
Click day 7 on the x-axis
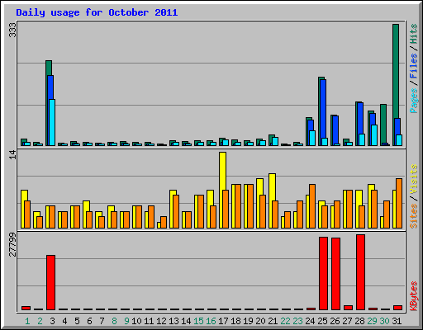tap(102, 321)
